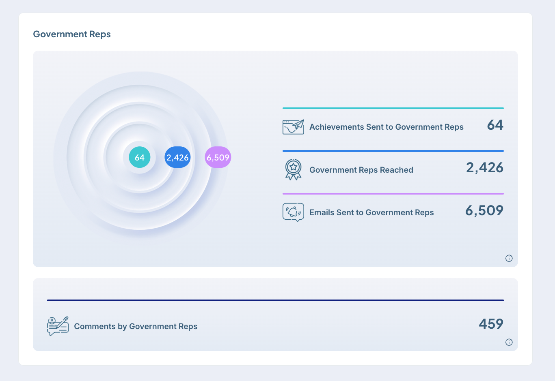
Task: Click the dark navy line above Comments
Action: click(x=275, y=300)
